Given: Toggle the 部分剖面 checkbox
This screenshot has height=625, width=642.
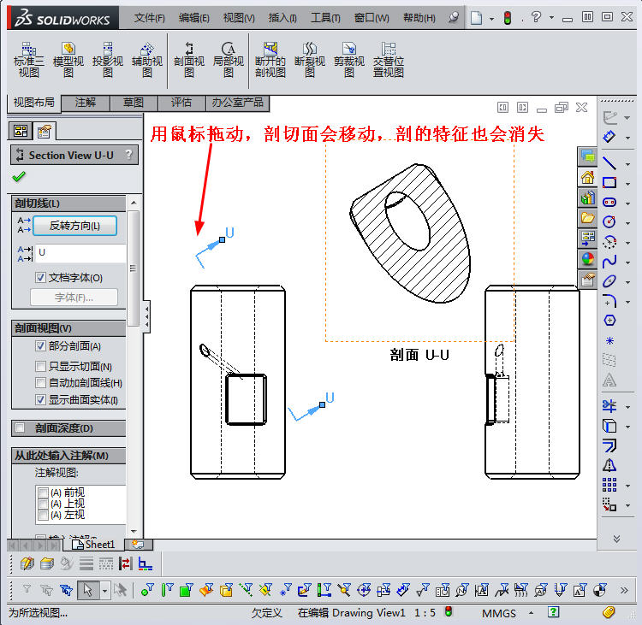Looking at the screenshot, I should (41, 346).
